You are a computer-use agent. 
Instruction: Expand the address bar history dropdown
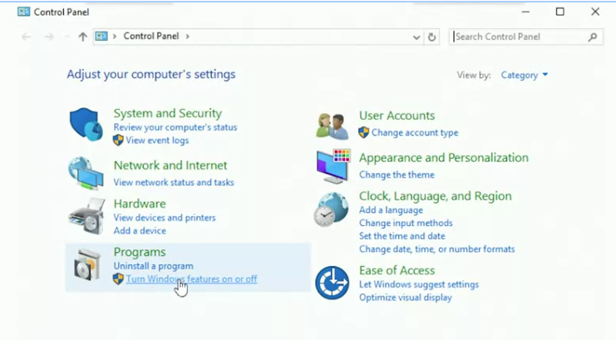416,37
